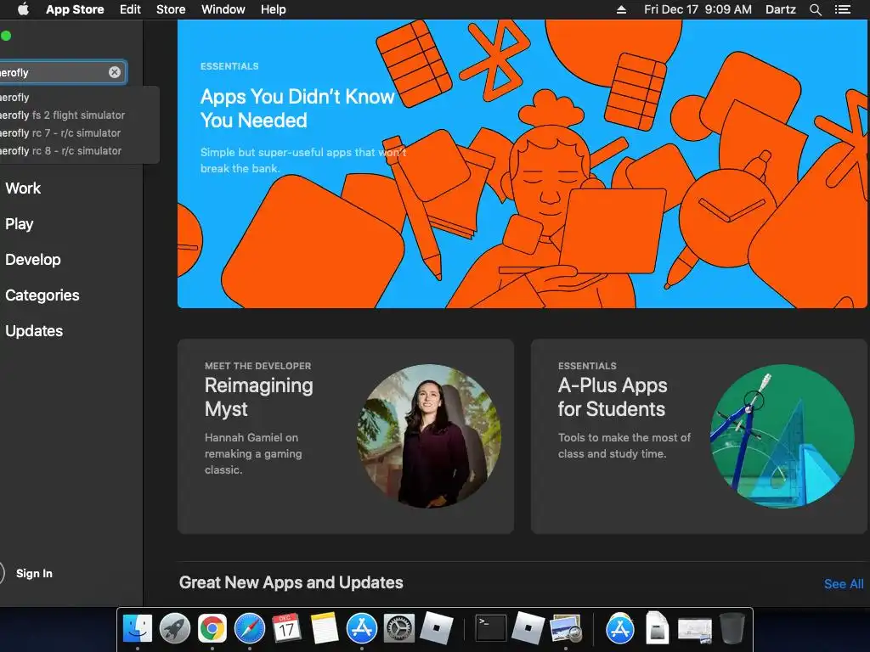The height and width of the screenshot is (652, 870).
Task: Open the Dartz user menu
Action: pos(781,9)
